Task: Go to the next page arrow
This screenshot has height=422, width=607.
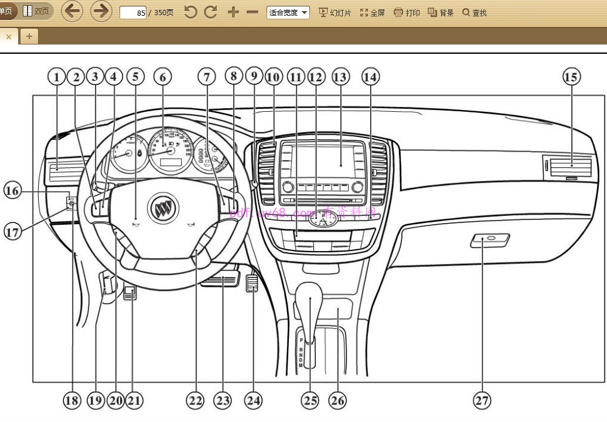Action: click(x=101, y=12)
